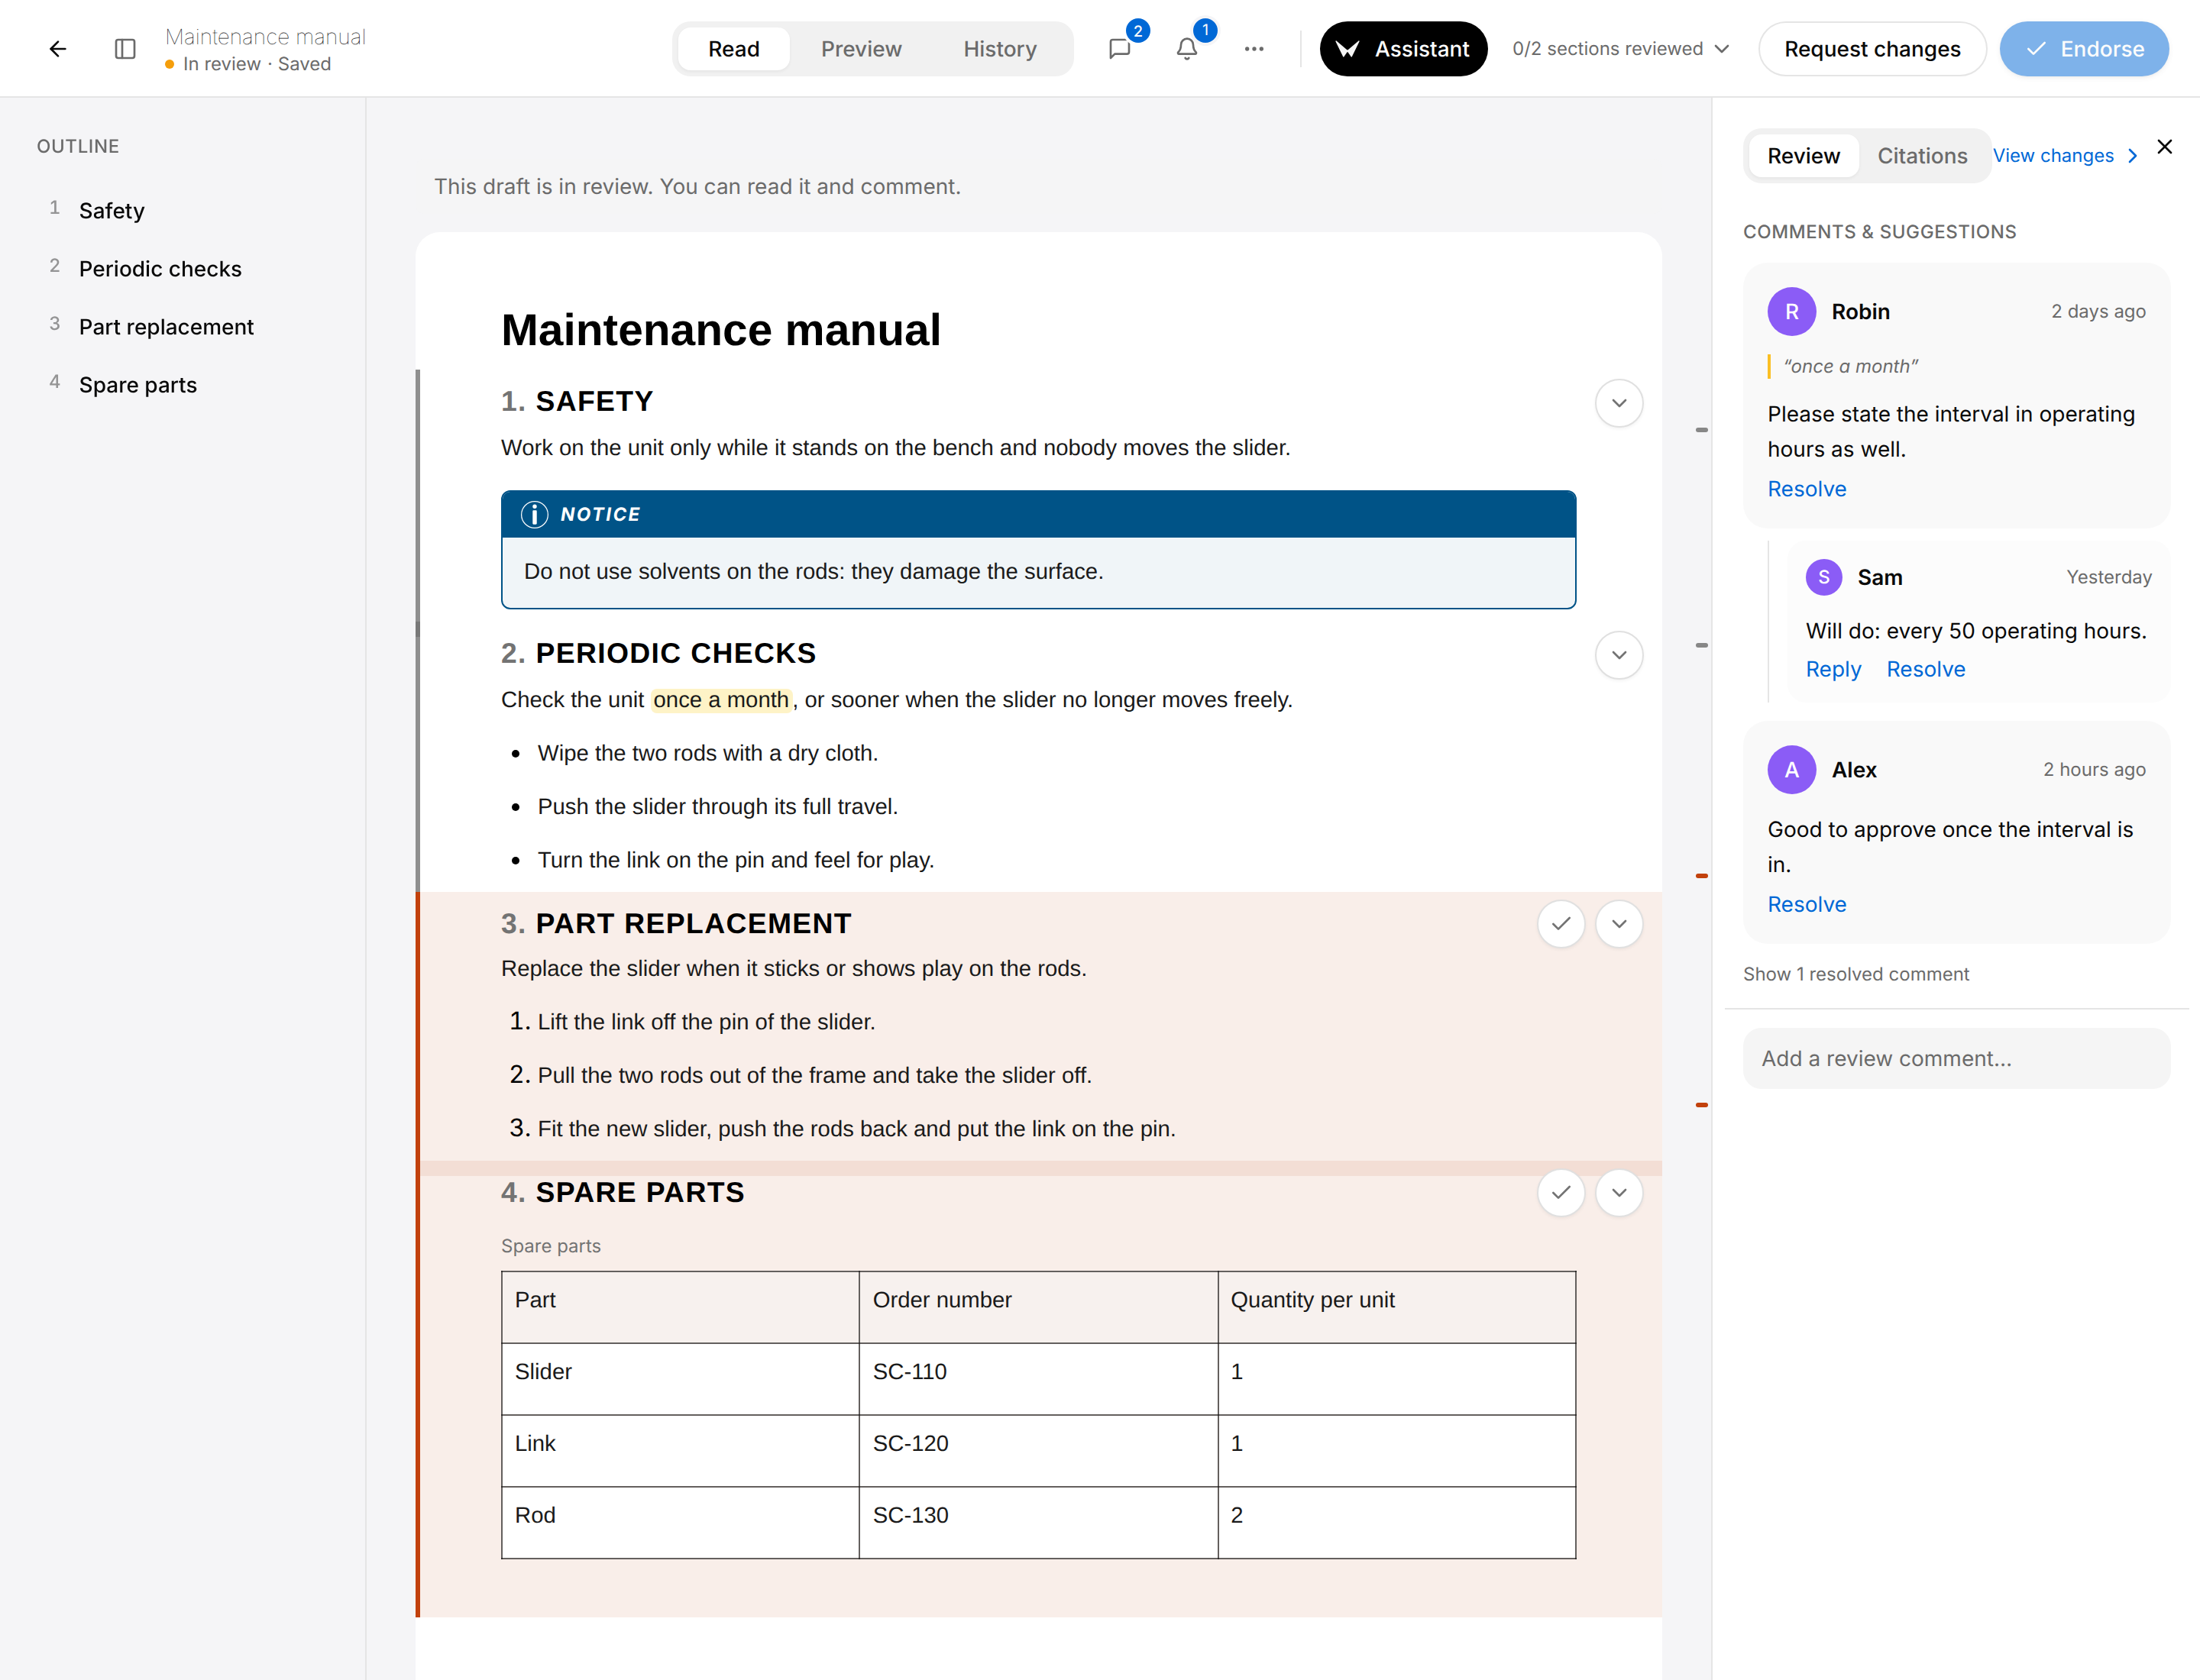The height and width of the screenshot is (1680, 2200).
Task: Switch to the Read tab
Action: 733,49
